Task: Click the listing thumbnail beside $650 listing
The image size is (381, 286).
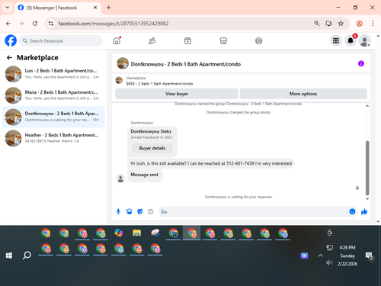Action: (x=119, y=80)
